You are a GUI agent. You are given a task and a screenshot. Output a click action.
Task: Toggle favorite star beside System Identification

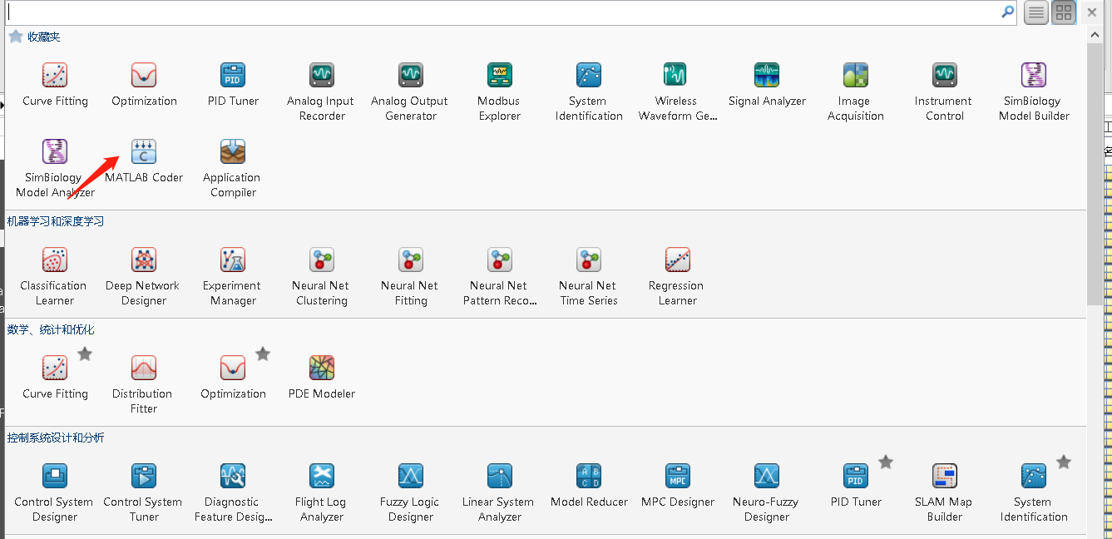pyautogui.click(x=1064, y=462)
